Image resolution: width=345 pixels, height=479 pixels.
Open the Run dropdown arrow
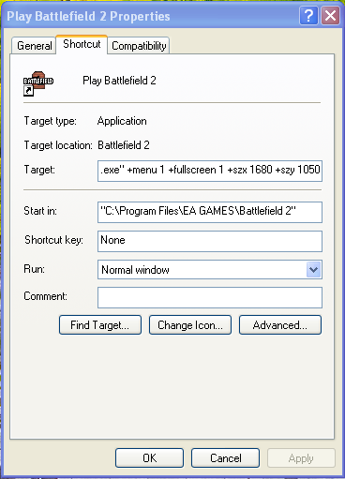313,270
